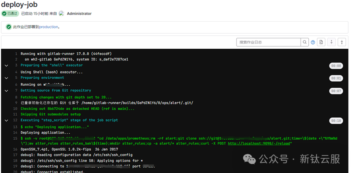The image size is (351, 173).
Task: Click the Administrator avatar image
Action: click(x=61, y=13)
